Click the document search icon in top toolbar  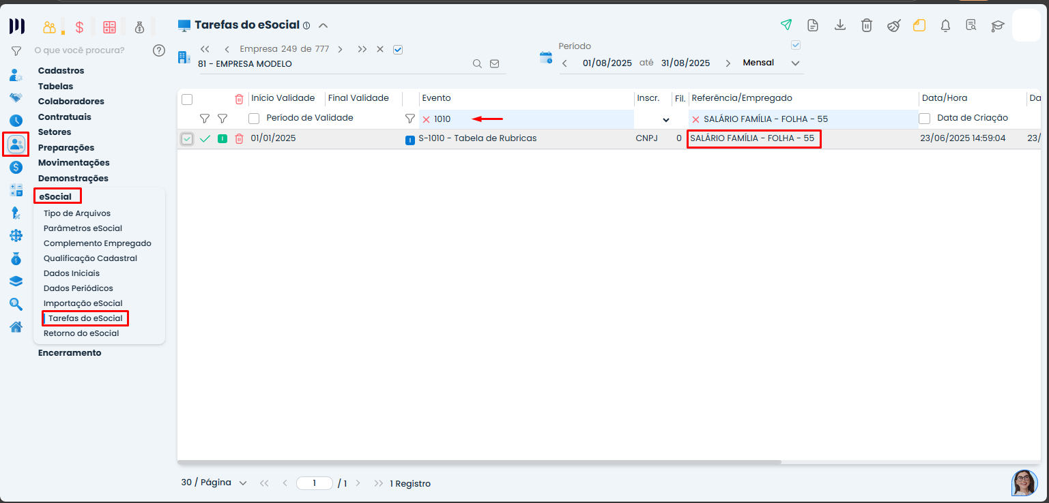point(971,26)
